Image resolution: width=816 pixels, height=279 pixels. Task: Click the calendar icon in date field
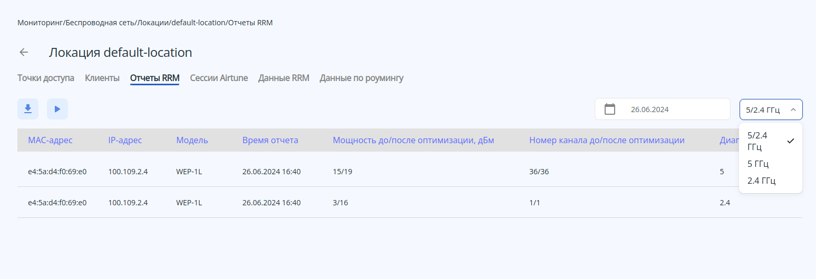click(610, 109)
